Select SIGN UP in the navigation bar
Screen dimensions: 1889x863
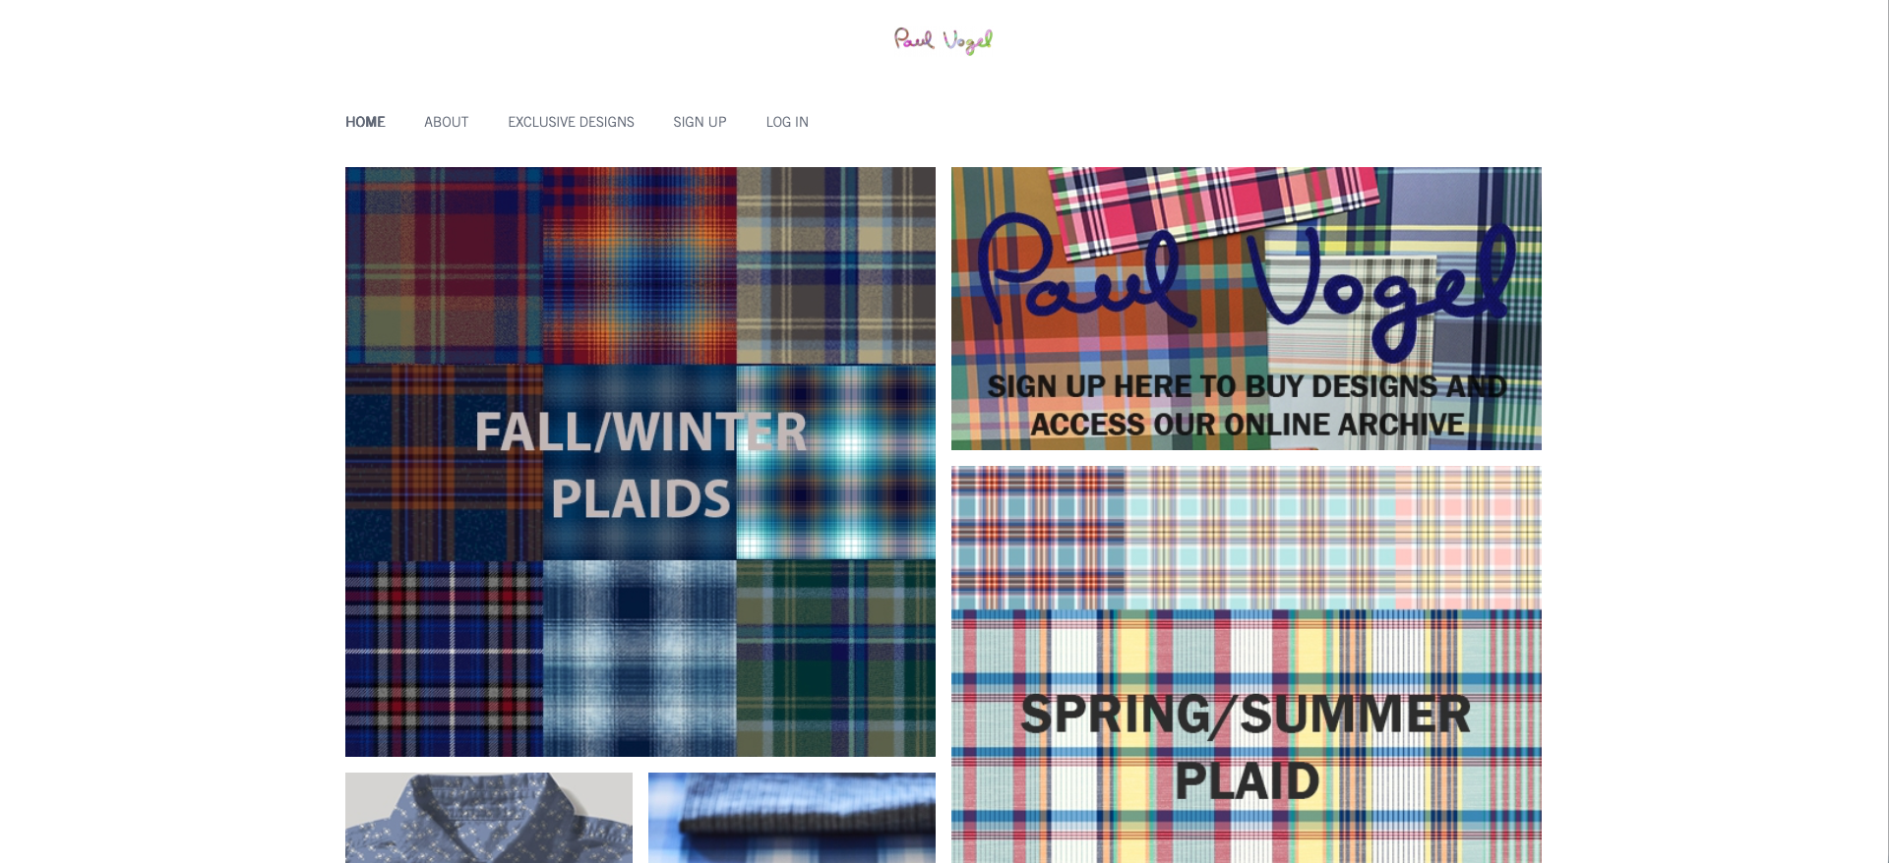coord(700,122)
